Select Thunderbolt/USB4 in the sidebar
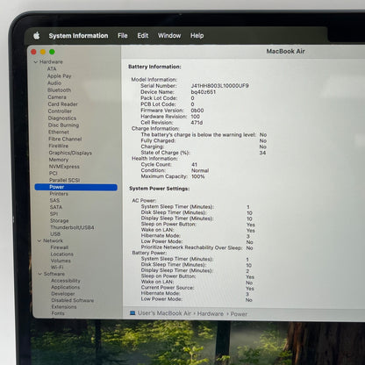The image size is (365, 365). [72, 227]
